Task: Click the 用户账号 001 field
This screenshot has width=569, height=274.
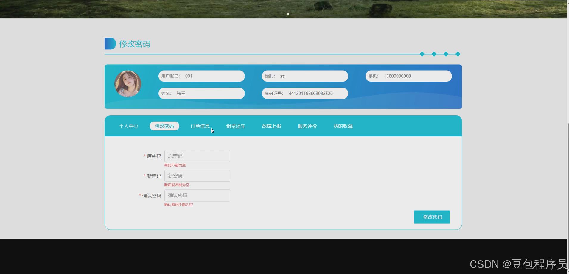Action: point(202,76)
